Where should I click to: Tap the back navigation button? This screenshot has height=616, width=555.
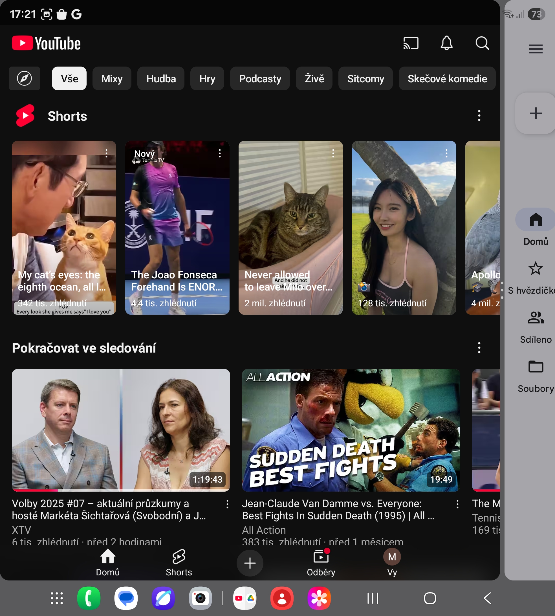point(487,598)
